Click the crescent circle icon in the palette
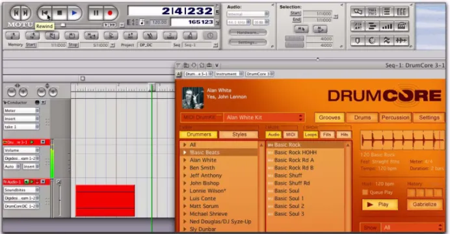Viewport: 450px width, 234px height. [x=372, y=41]
